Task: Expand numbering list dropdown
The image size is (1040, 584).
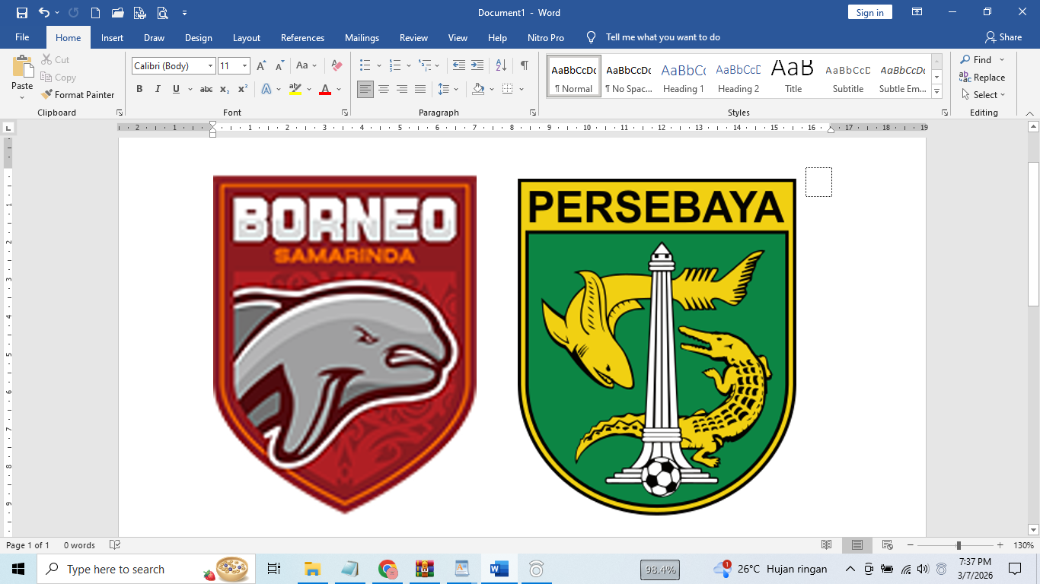Action: [x=409, y=66]
